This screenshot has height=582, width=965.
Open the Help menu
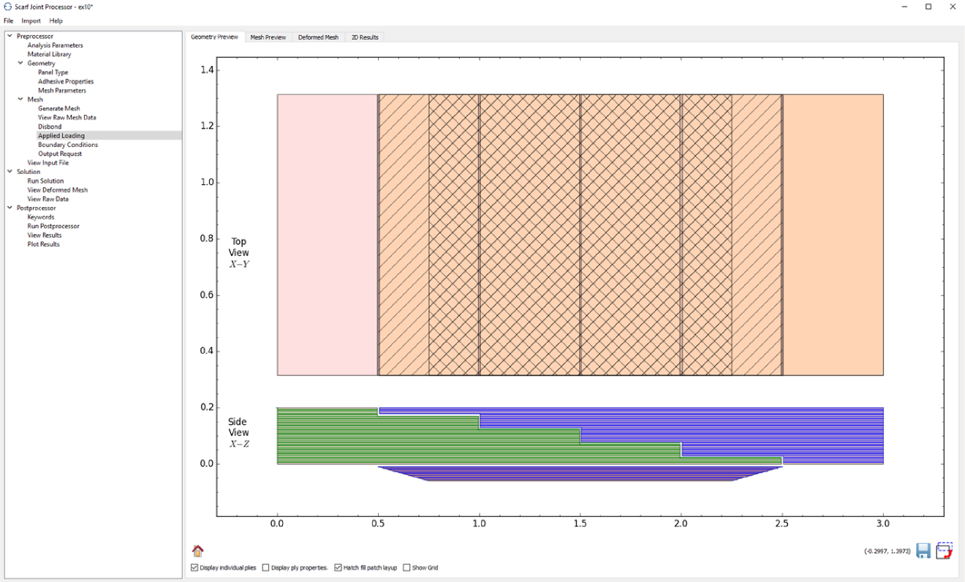pyautogui.click(x=56, y=20)
